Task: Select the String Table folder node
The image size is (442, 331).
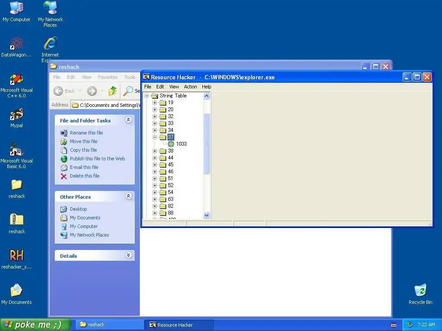Action: pos(169,96)
